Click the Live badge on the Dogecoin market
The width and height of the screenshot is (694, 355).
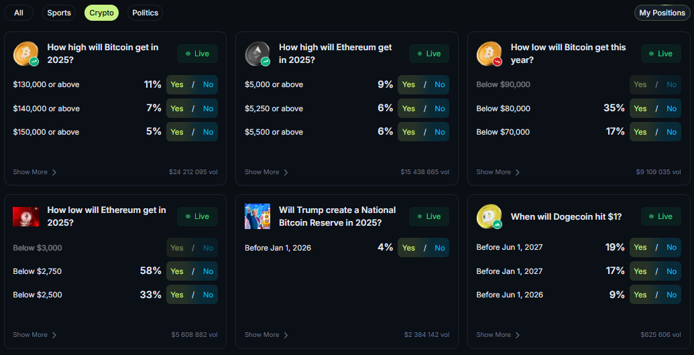pyautogui.click(x=660, y=216)
